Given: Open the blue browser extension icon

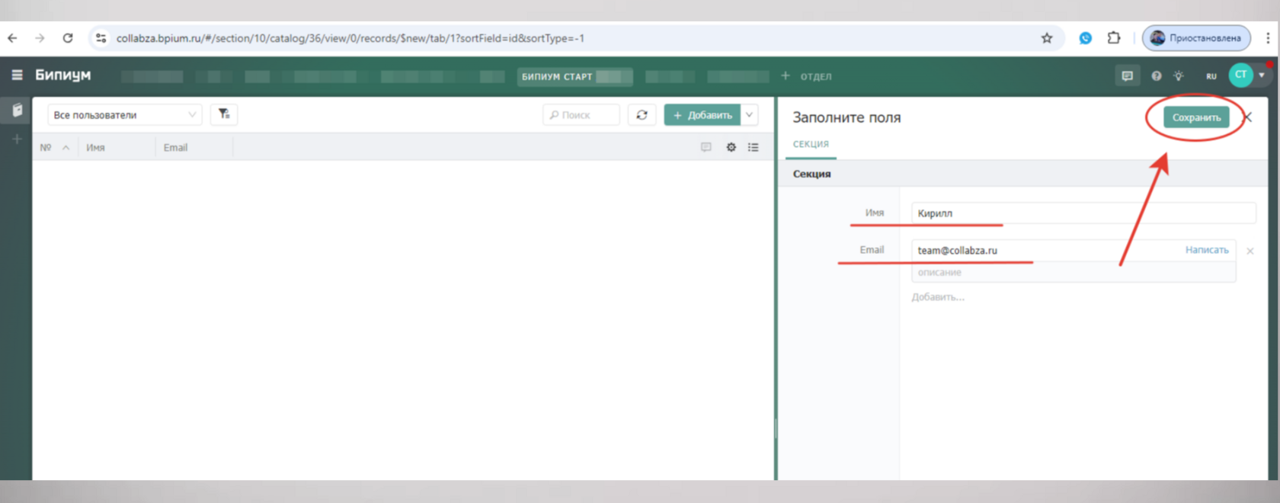Looking at the screenshot, I should tap(1085, 38).
